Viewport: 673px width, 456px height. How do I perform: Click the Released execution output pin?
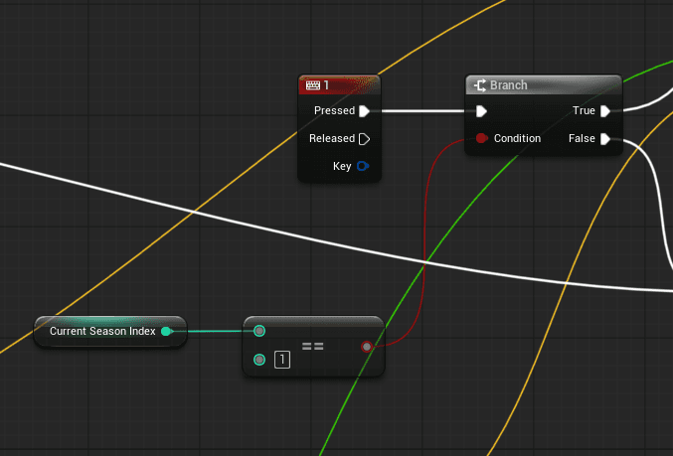coord(365,139)
